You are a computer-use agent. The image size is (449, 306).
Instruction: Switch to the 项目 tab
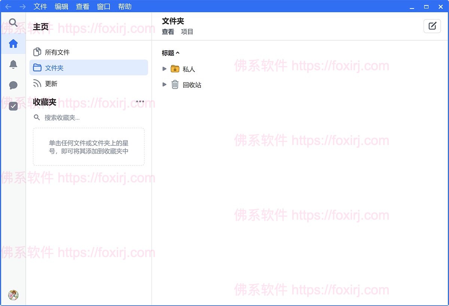click(187, 32)
